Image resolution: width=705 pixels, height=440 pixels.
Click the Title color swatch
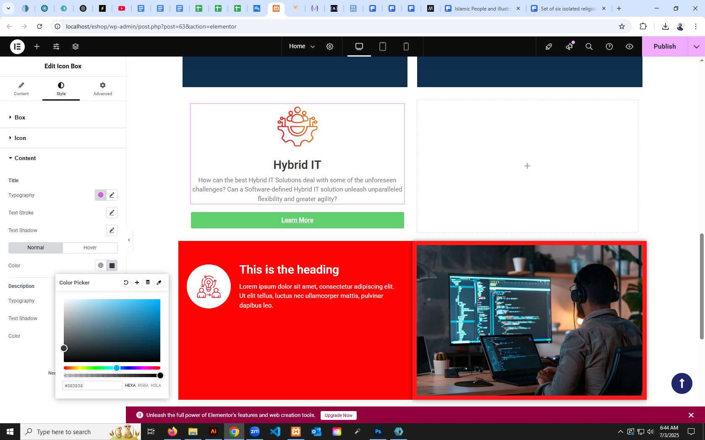(112, 266)
